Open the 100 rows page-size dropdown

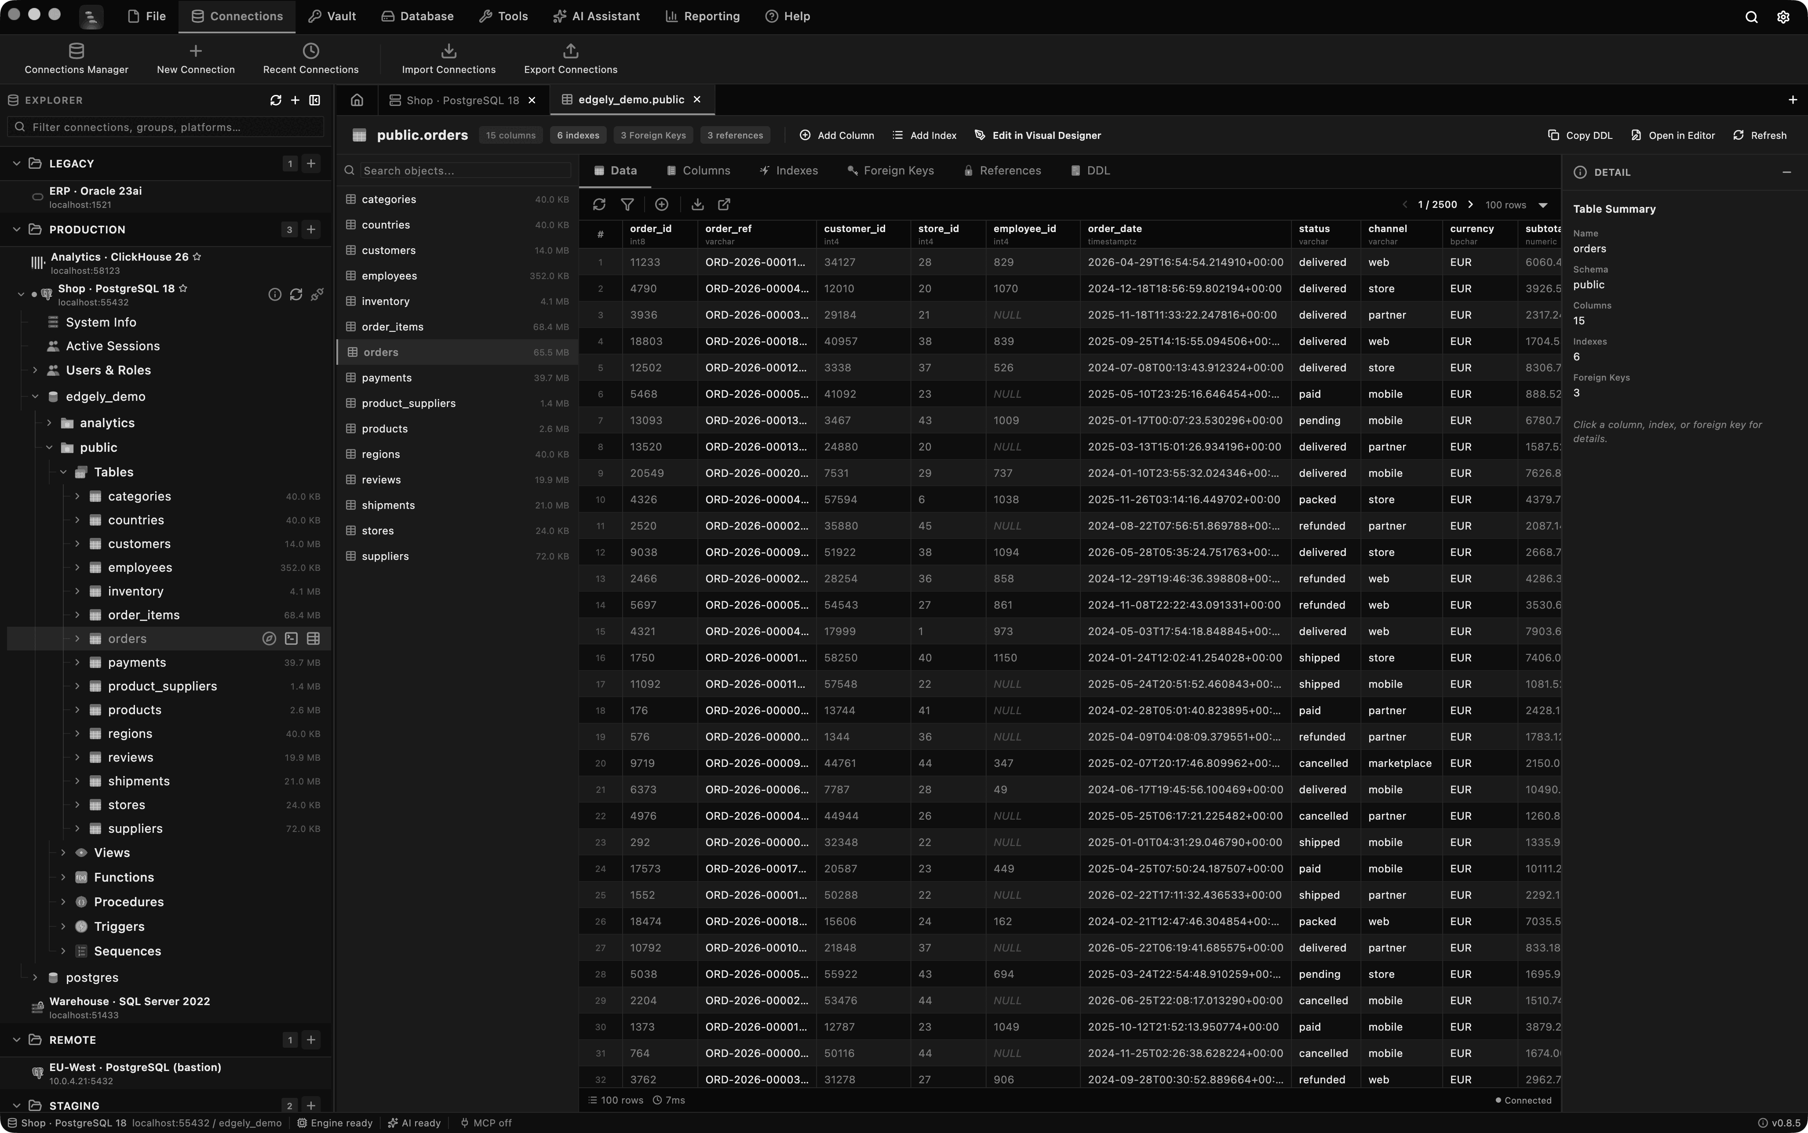click(x=1516, y=204)
